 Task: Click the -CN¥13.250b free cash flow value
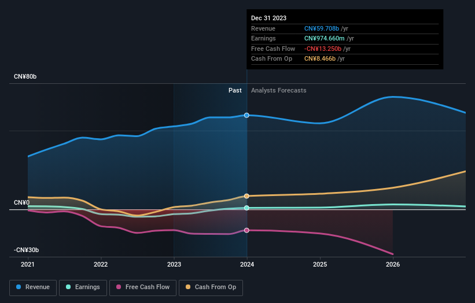[x=323, y=49]
